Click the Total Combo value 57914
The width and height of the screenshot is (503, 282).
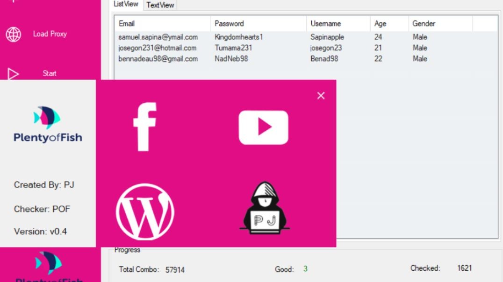pyautogui.click(x=175, y=270)
